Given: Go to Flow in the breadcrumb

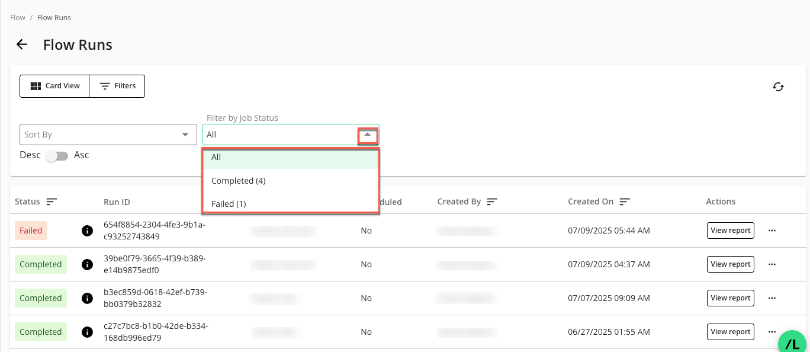Looking at the screenshot, I should coord(18,18).
